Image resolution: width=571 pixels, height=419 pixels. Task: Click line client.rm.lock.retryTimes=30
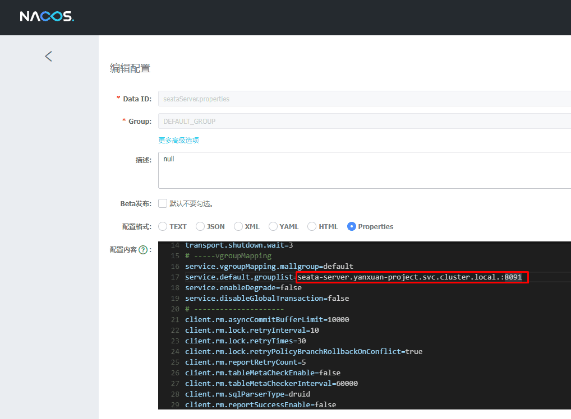click(246, 341)
